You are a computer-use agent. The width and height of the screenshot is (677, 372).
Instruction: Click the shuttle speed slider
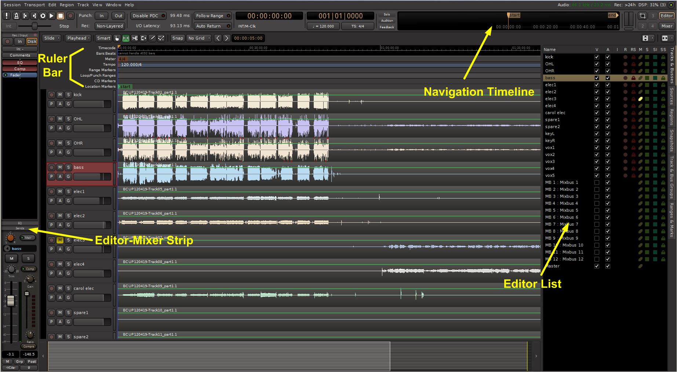point(34,26)
